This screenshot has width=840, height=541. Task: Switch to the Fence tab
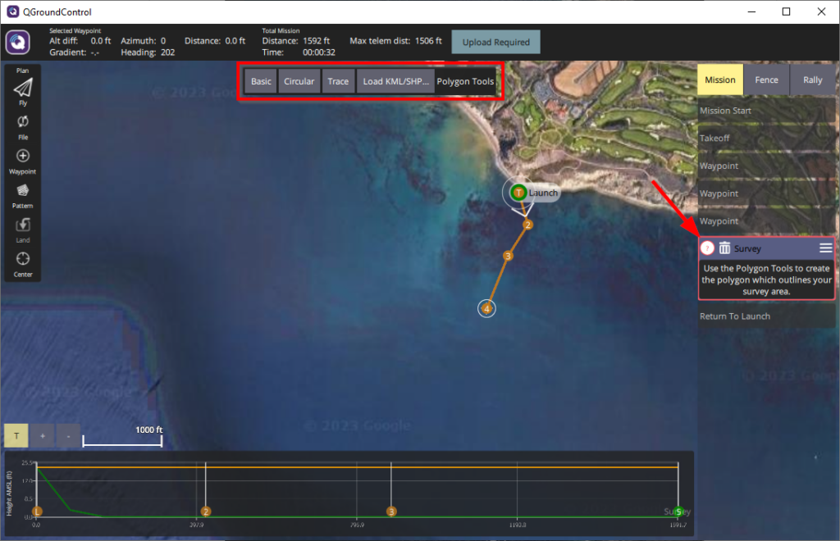[x=766, y=80]
